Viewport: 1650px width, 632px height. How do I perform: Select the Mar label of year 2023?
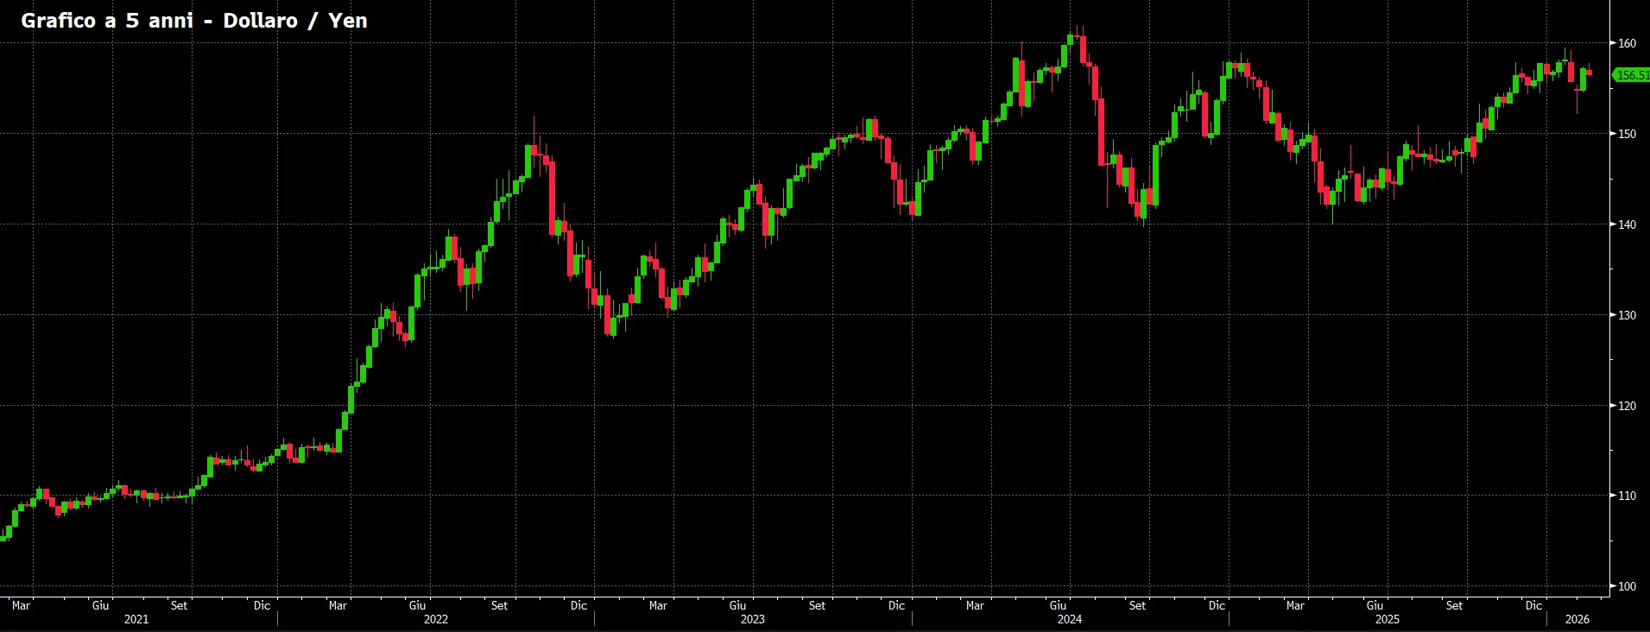tap(658, 605)
